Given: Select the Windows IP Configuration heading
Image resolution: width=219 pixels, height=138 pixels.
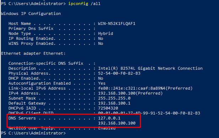Looking at the screenshot, I should (x=31, y=14).
